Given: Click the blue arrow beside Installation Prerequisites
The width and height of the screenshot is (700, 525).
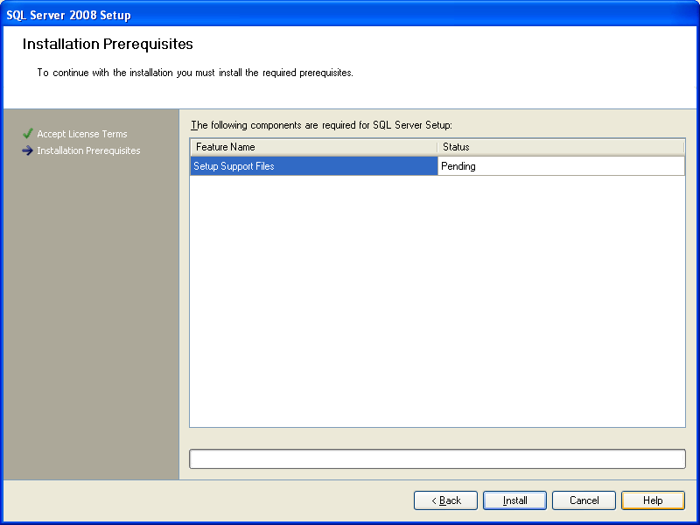Looking at the screenshot, I should click(x=28, y=150).
